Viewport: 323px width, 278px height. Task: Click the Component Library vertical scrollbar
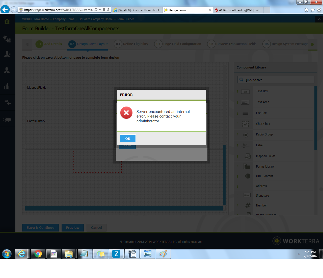point(316,118)
